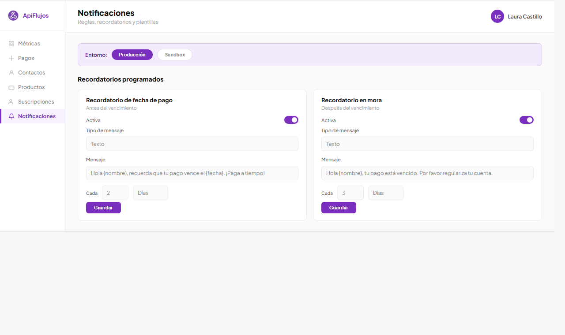Save the payment date reminder with Guardar
The height and width of the screenshot is (335, 565).
click(x=103, y=208)
